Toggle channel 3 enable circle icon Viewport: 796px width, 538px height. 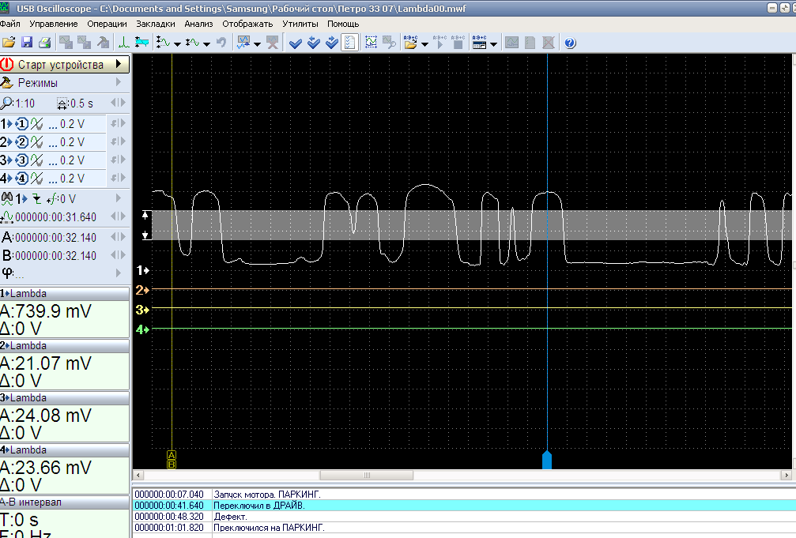[22, 160]
